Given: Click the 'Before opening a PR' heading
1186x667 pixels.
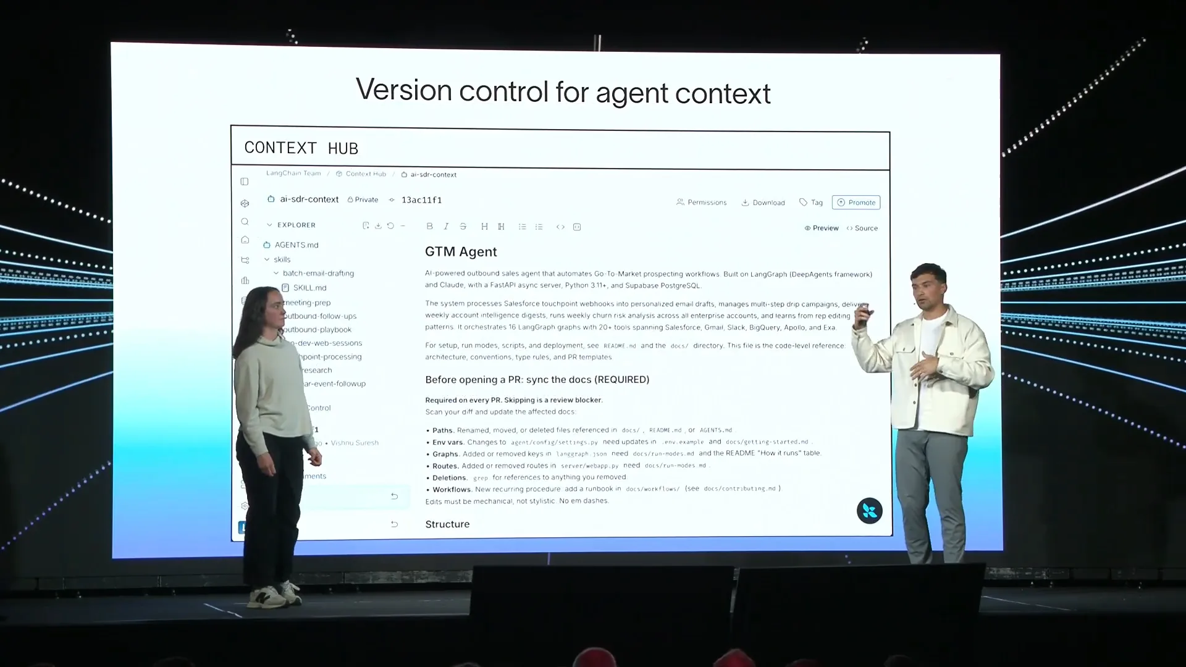Looking at the screenshot, I should click(537, 379).
